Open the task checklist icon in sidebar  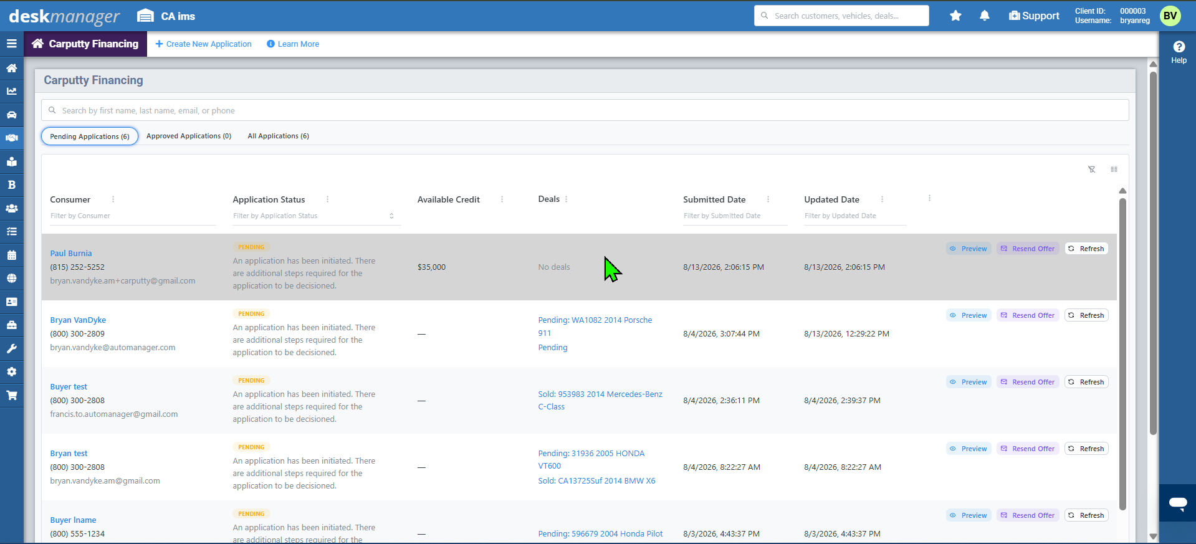(x=11, y=231)
